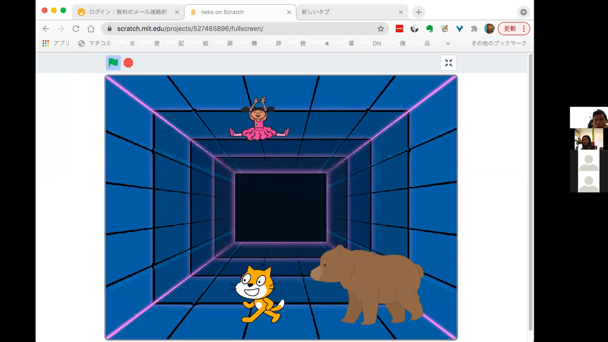
Task: Click the ballerina sprite on stage
Action: coord(259,118)
